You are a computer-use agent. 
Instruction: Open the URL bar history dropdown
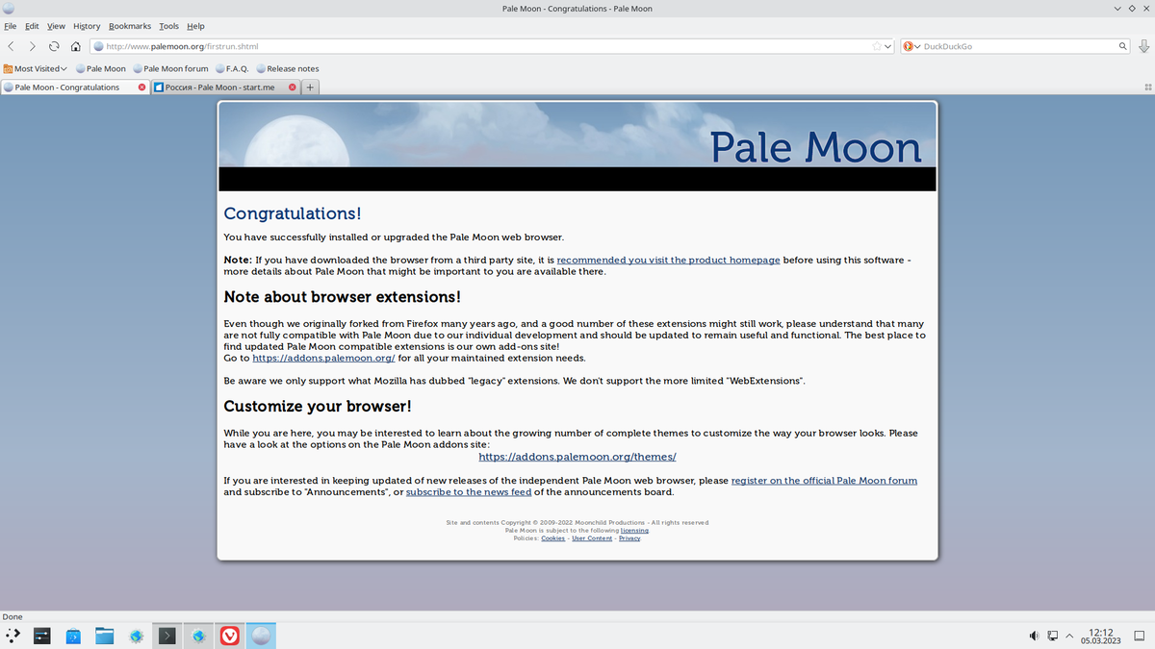pyautogui.click(x=888, y=46)
